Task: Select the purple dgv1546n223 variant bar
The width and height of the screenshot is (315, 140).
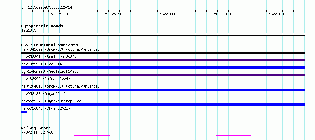Action: point(163,75)
